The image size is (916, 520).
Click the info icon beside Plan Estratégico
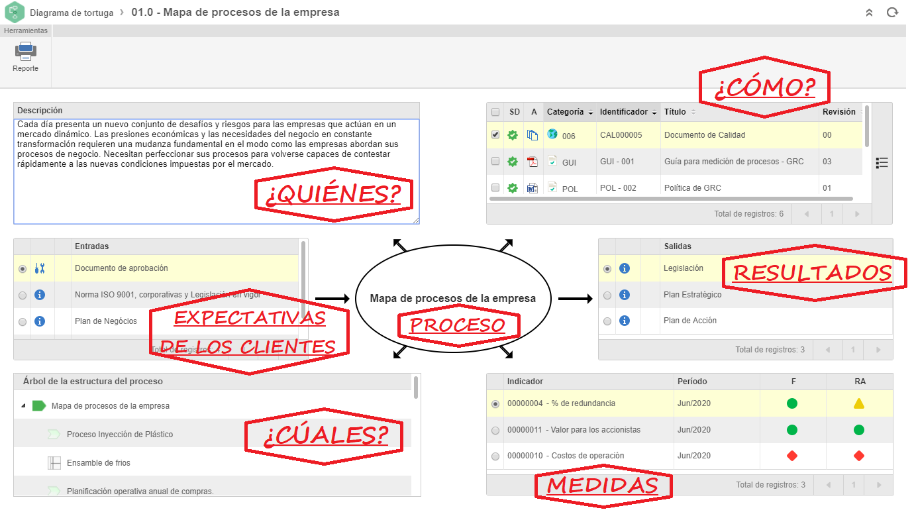(x=624, y=295)
